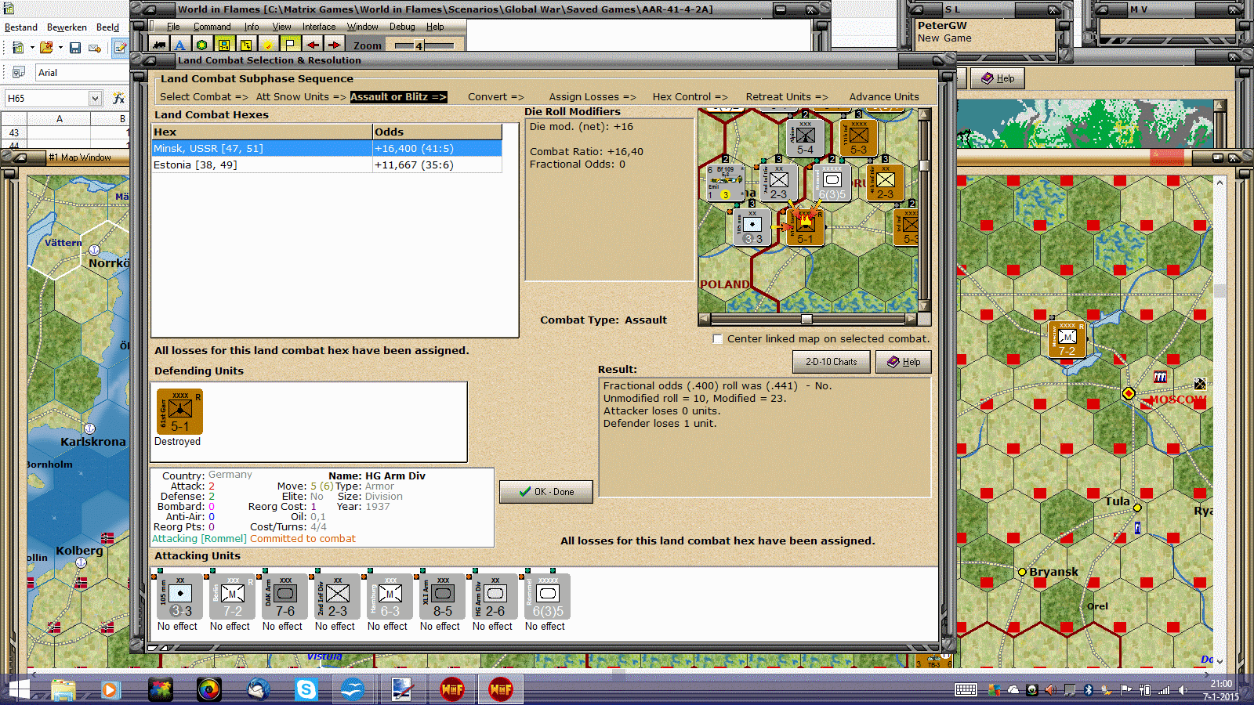Screen dimensions: 1254x705
Task: Open File Explorer from the taskbar
Action: click(63, 689)
